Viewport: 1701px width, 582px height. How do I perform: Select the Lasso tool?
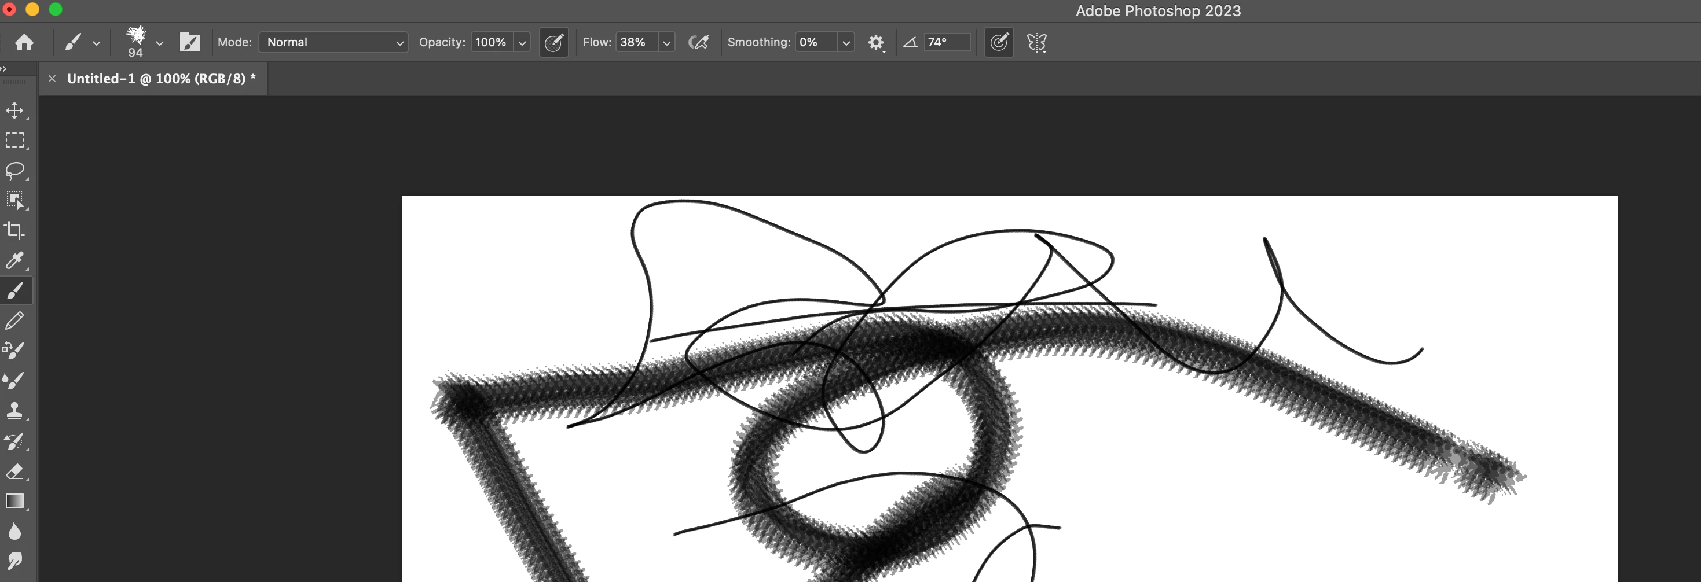(x=15, y=170)
